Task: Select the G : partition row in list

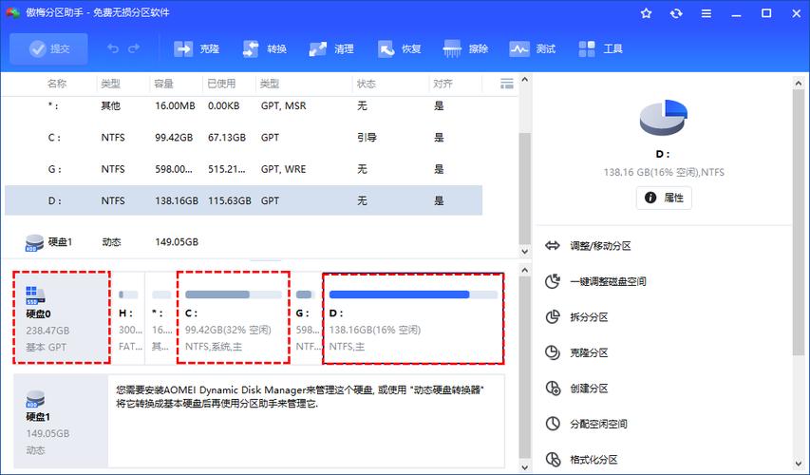Action: [243, 169]
